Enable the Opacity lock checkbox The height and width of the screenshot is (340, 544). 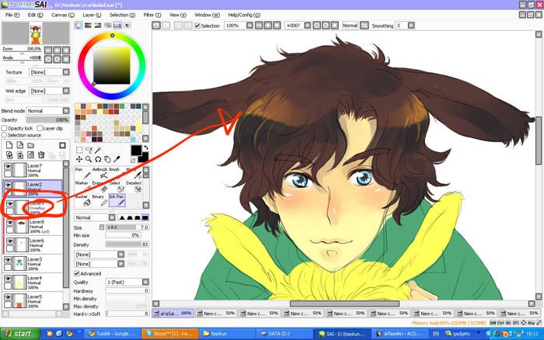pyautogui.click(x=5, y=127)
